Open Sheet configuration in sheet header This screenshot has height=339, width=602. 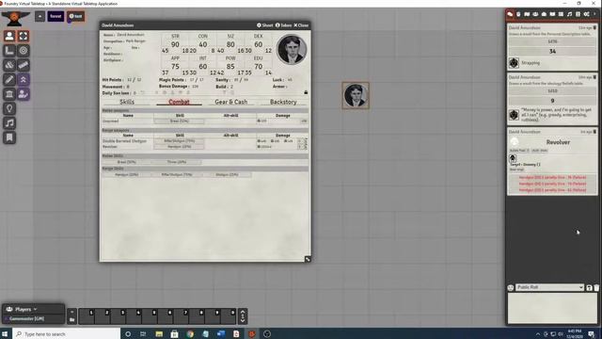265,25
